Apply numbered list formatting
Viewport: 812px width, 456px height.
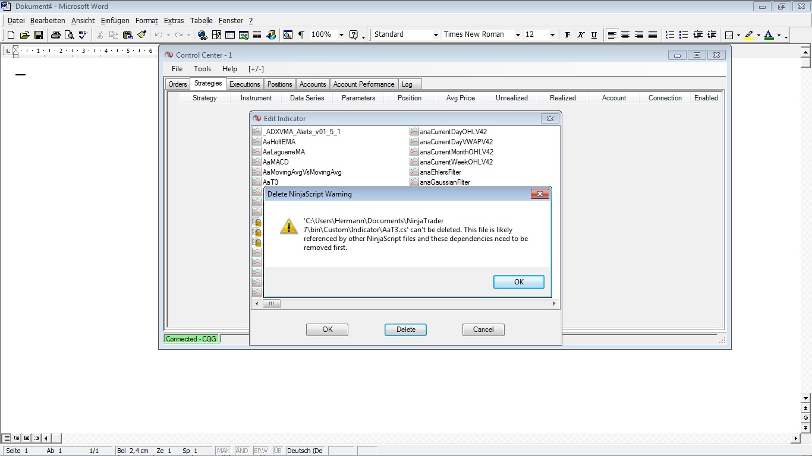670,35
